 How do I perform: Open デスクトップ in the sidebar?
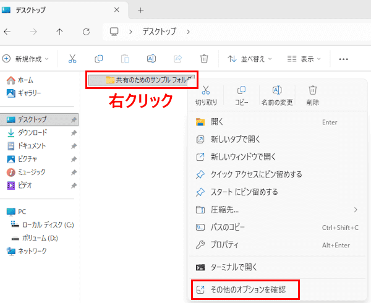(39, 119)
